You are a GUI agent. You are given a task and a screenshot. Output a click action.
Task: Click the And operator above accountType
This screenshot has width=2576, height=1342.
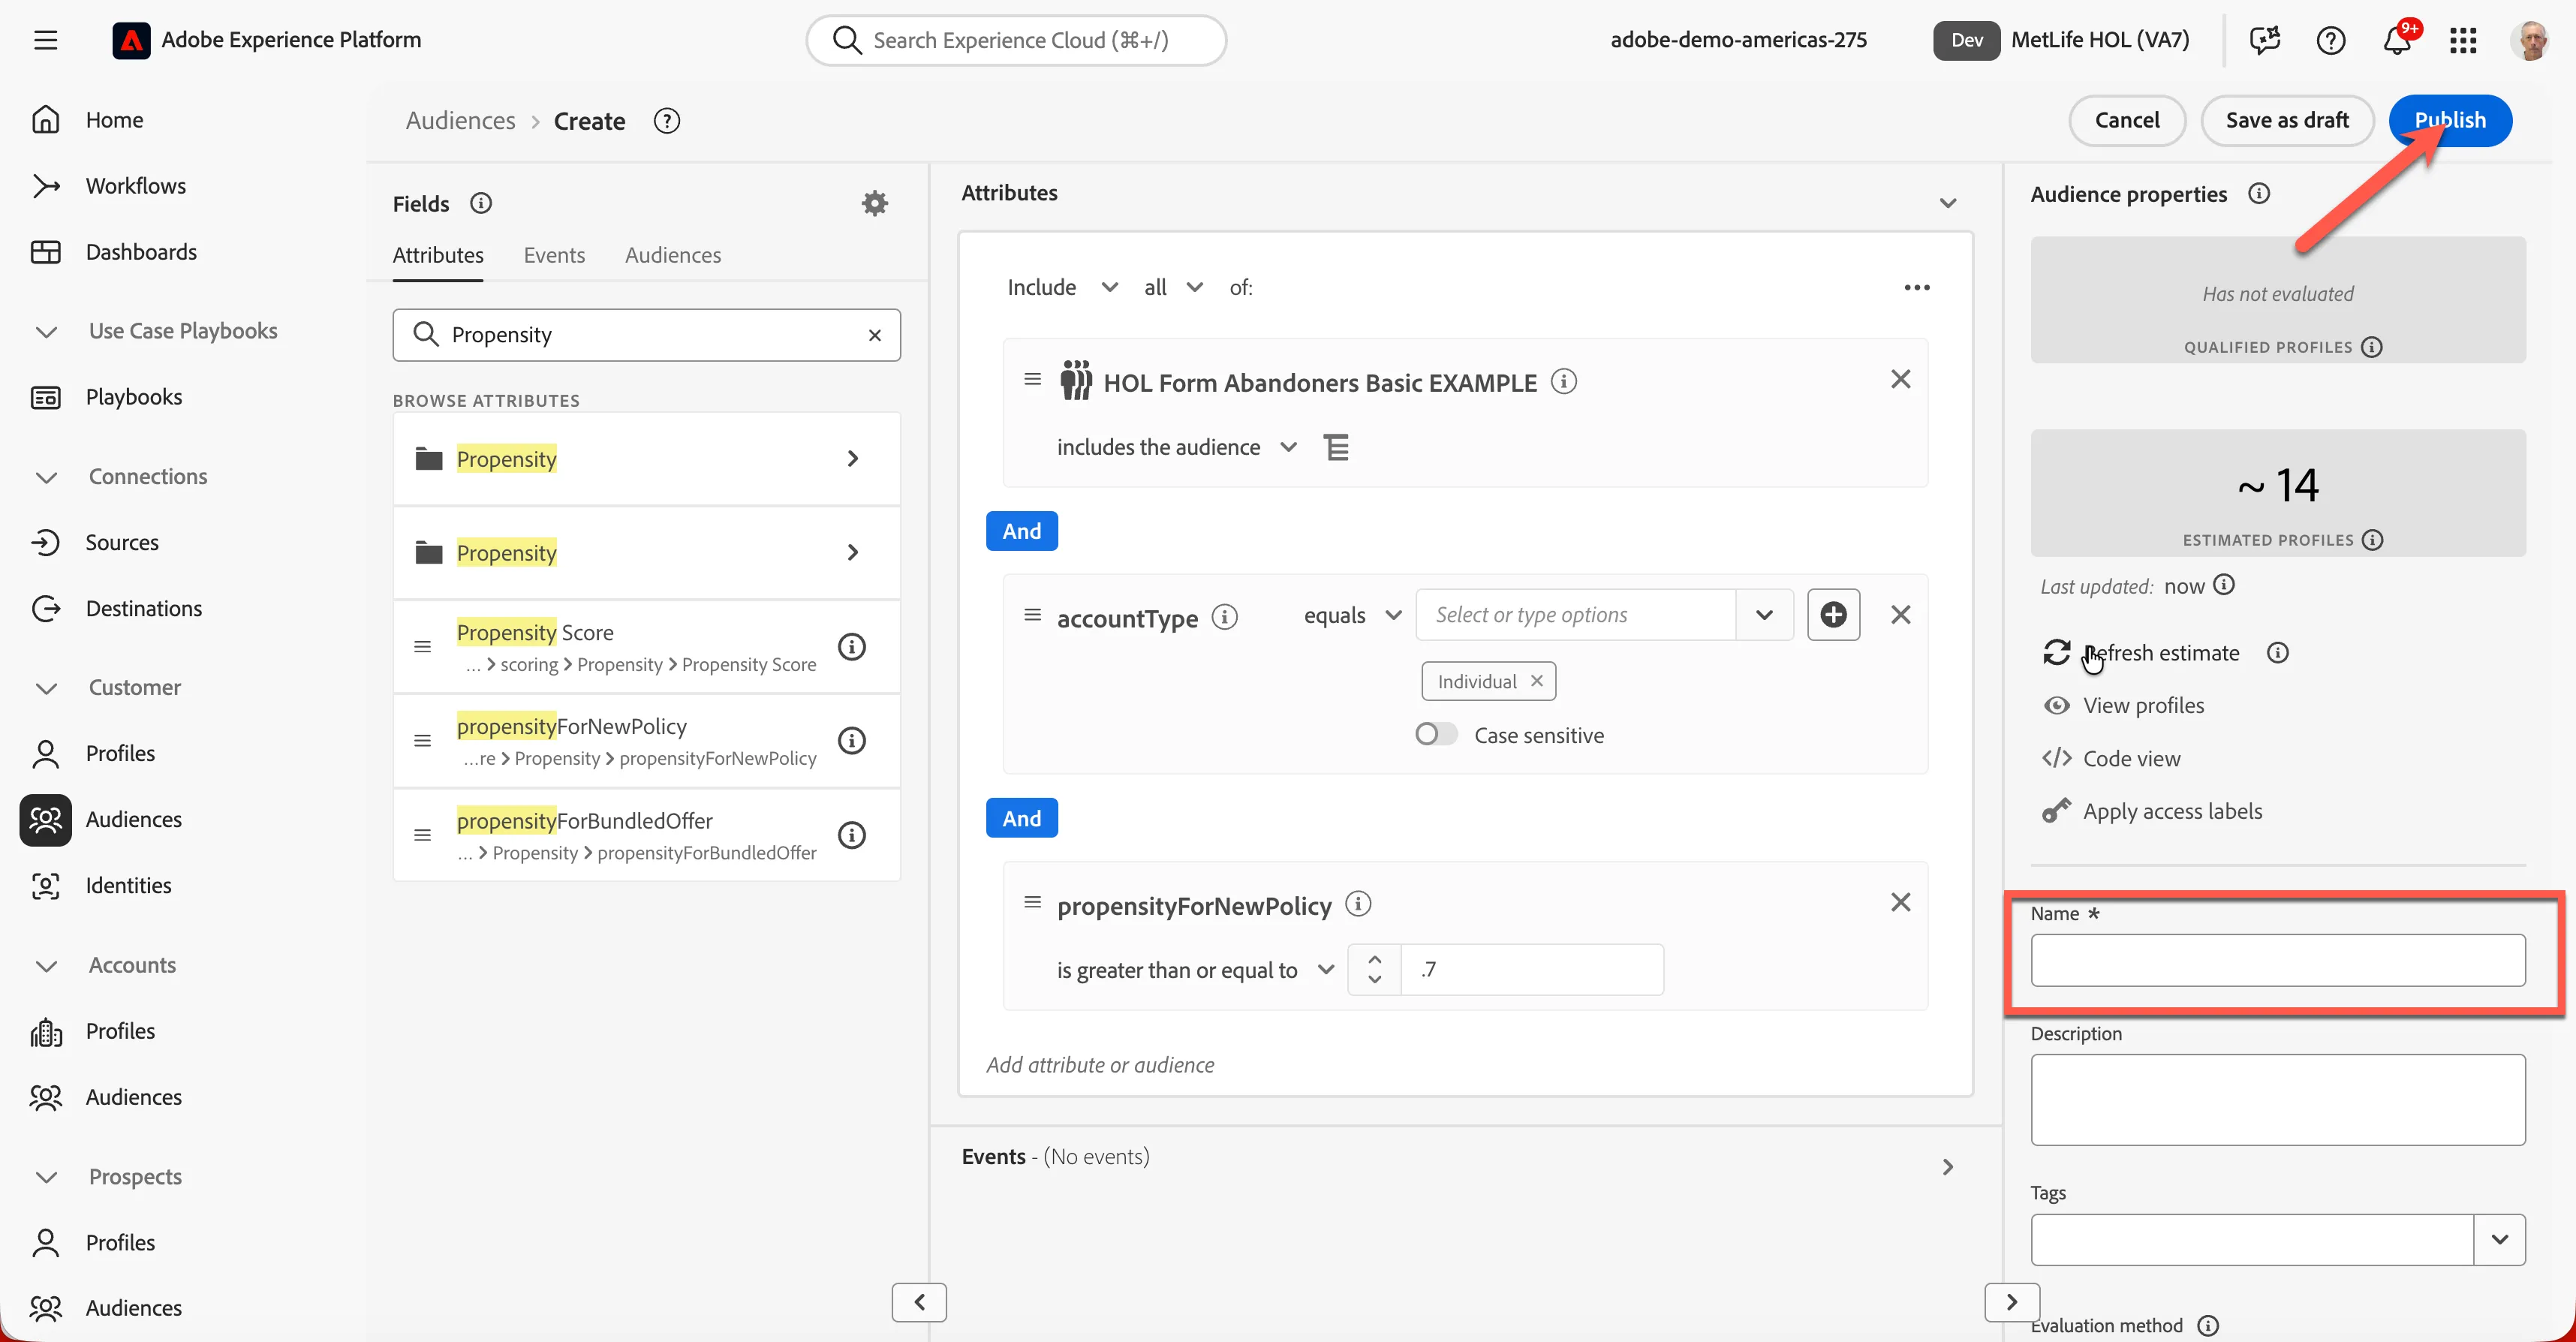(x=1021, y=531)
